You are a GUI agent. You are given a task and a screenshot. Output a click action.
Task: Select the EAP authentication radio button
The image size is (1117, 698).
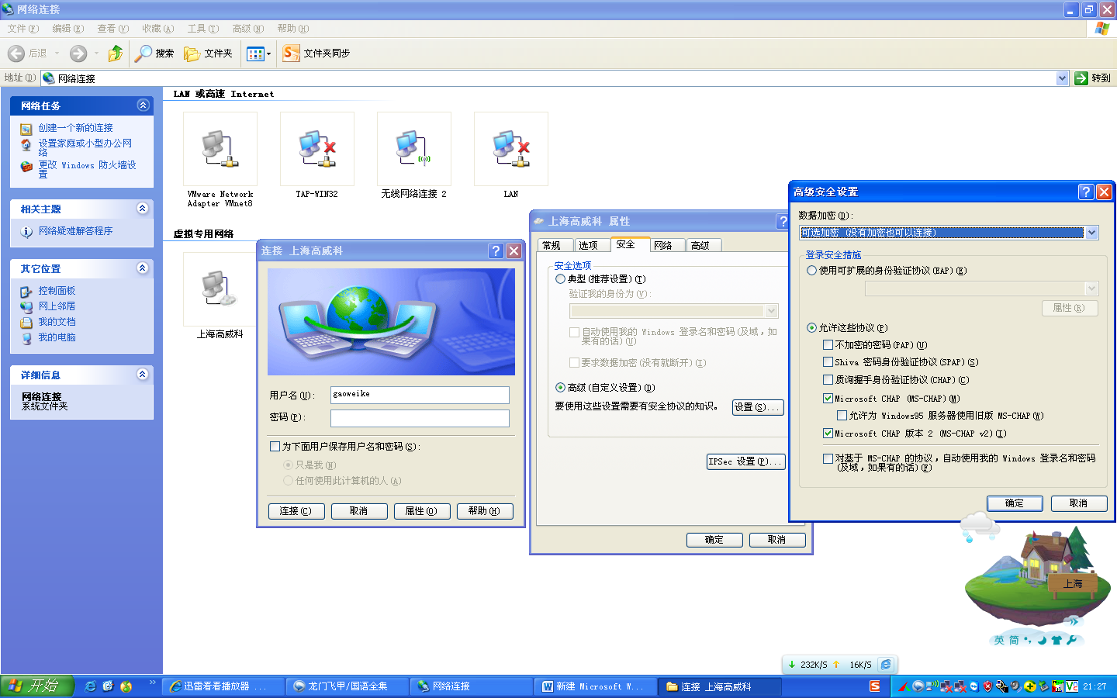coord(811,271)
